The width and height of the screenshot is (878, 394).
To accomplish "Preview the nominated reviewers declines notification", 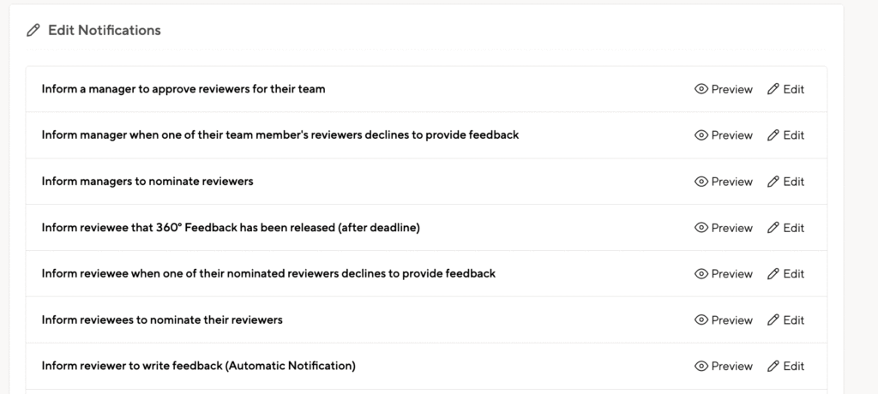I will coord(724,274).
